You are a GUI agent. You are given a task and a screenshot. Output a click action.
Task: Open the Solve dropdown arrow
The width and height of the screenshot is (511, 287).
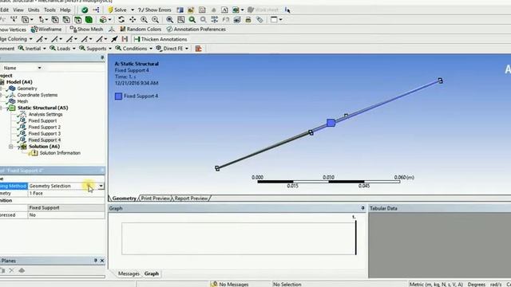coord(133,10)
